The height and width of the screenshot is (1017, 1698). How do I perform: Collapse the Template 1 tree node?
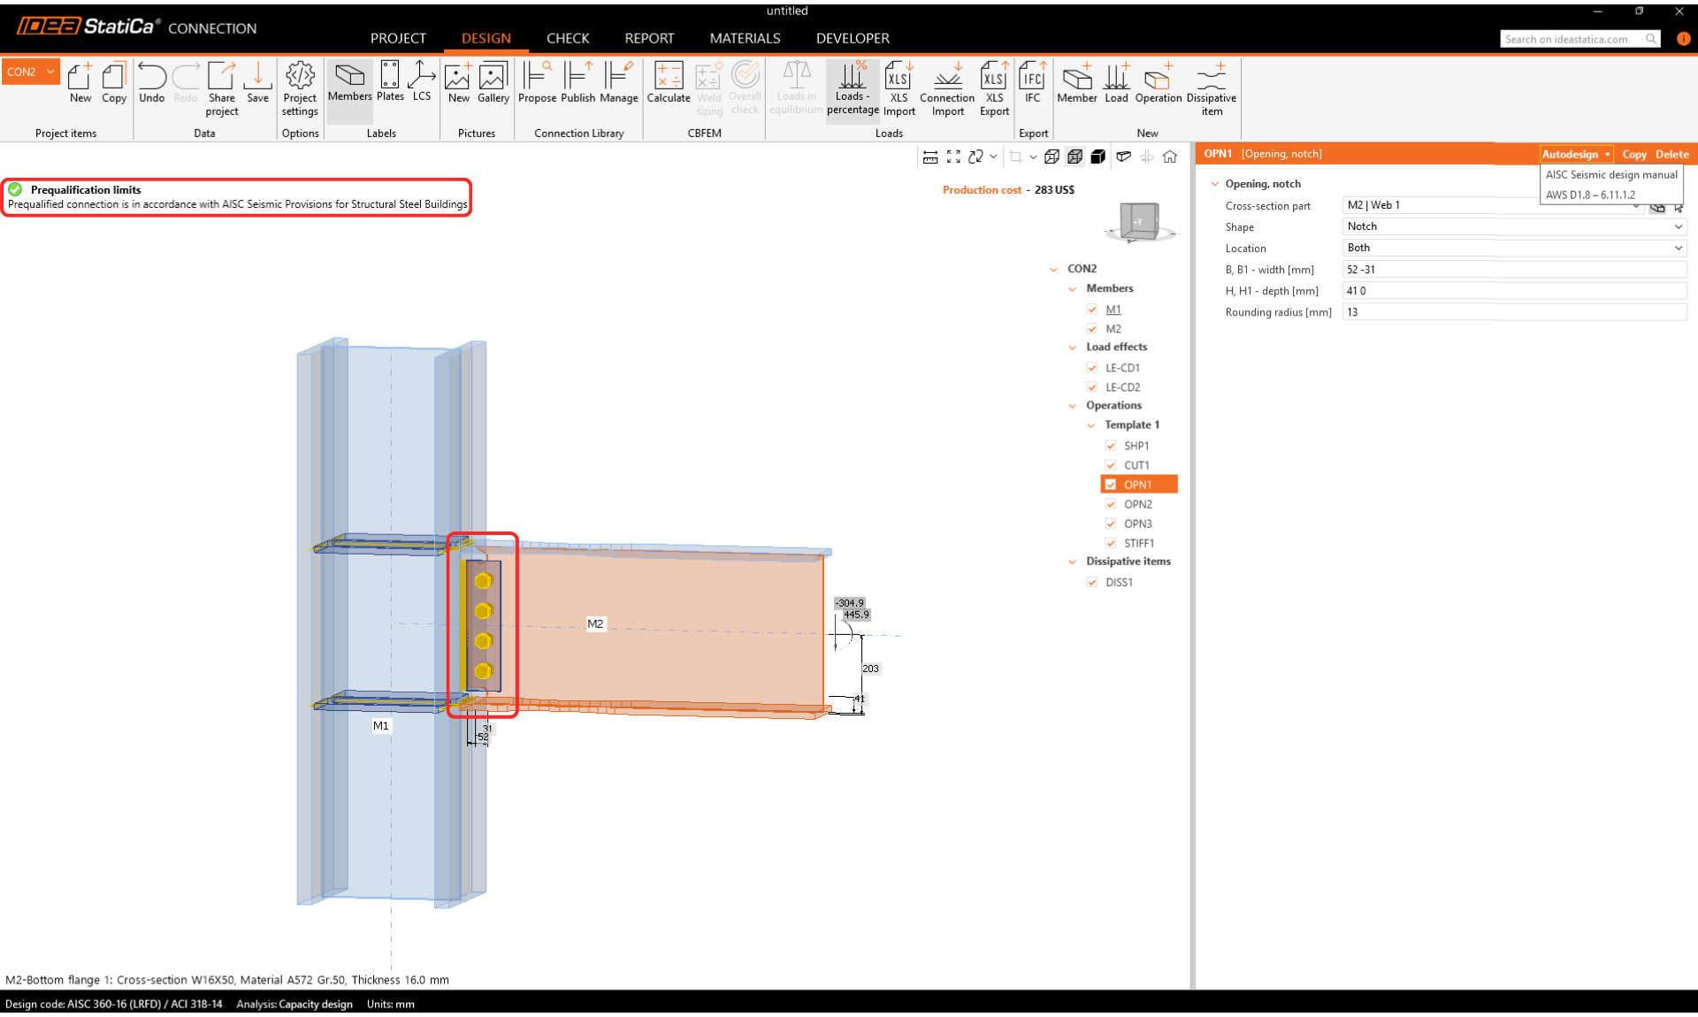pos(1091,425)
